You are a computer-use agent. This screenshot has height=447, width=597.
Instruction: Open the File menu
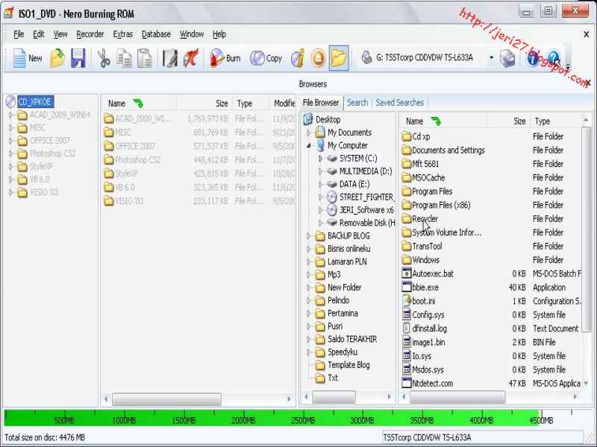click(x=19, y=34)
